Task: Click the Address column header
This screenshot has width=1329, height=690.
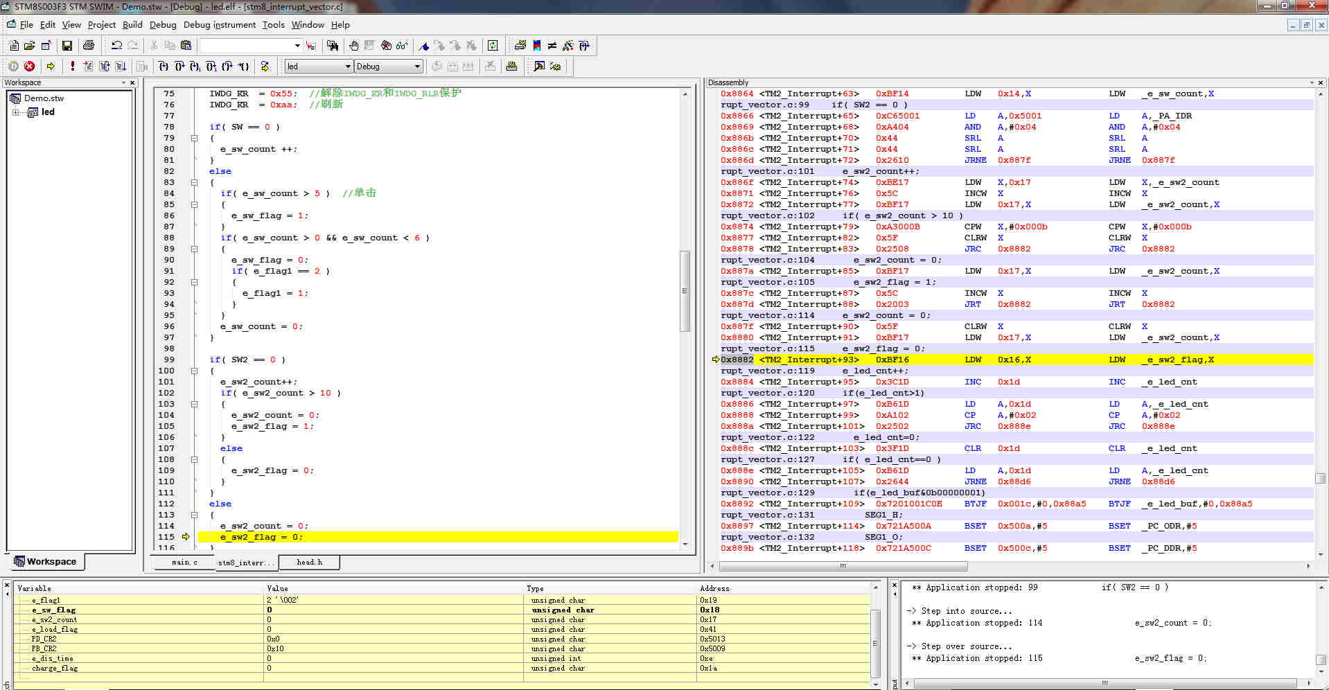Action: [x=783, y=588]
